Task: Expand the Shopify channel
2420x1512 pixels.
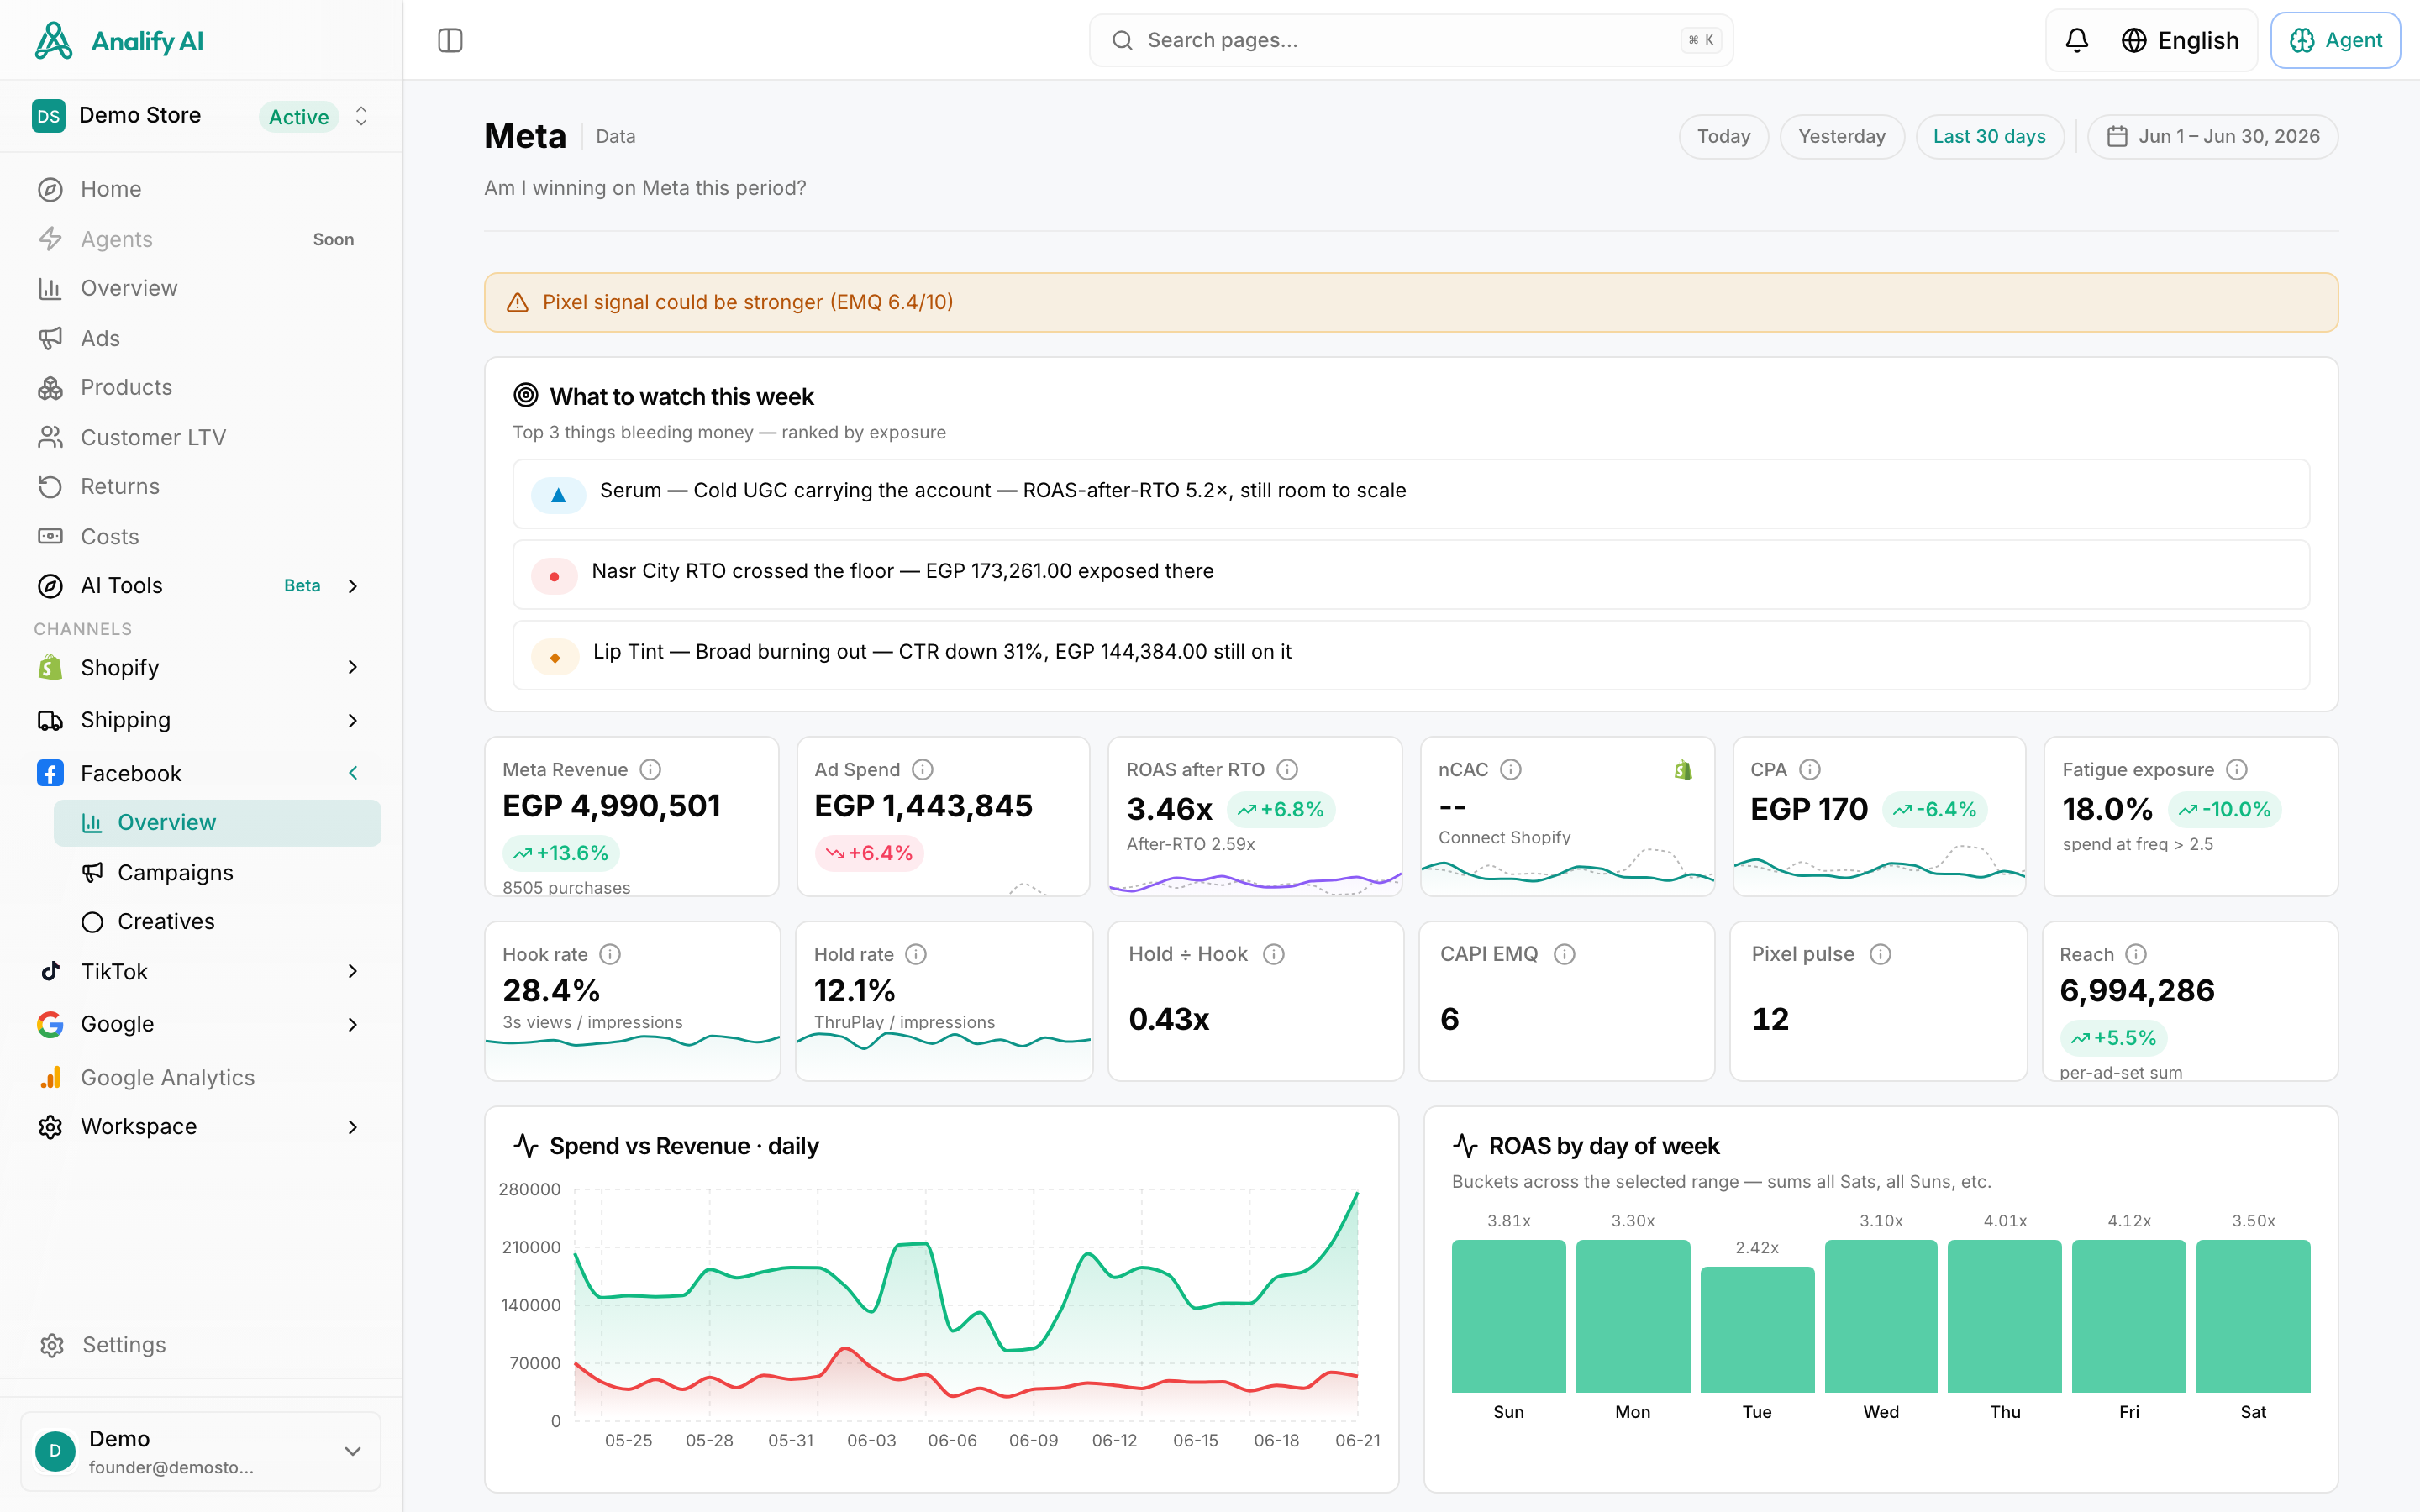Action: pos(353,667)
